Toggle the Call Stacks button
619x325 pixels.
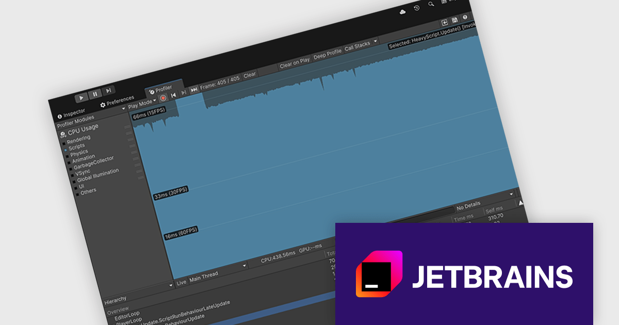tap(357, 46)
